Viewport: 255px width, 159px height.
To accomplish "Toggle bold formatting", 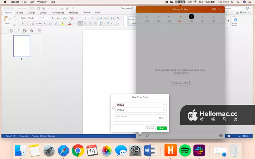I will coord(23,24).
